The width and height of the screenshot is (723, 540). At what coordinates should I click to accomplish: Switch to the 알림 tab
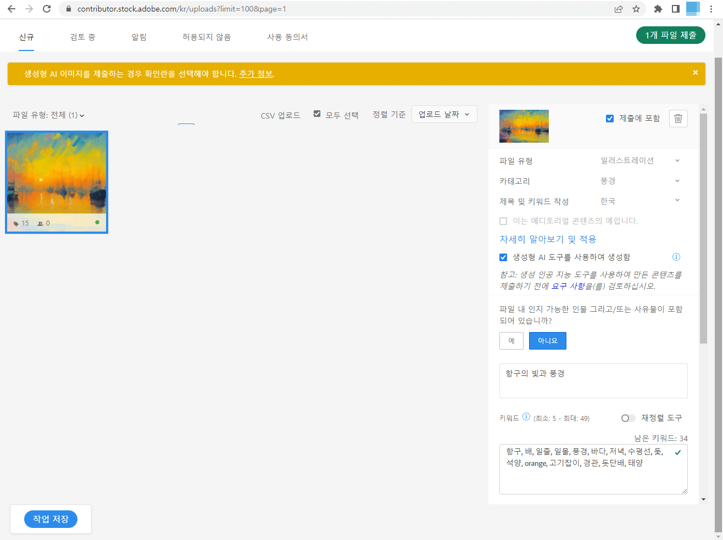pyautogui.click(x=139, y=37)
